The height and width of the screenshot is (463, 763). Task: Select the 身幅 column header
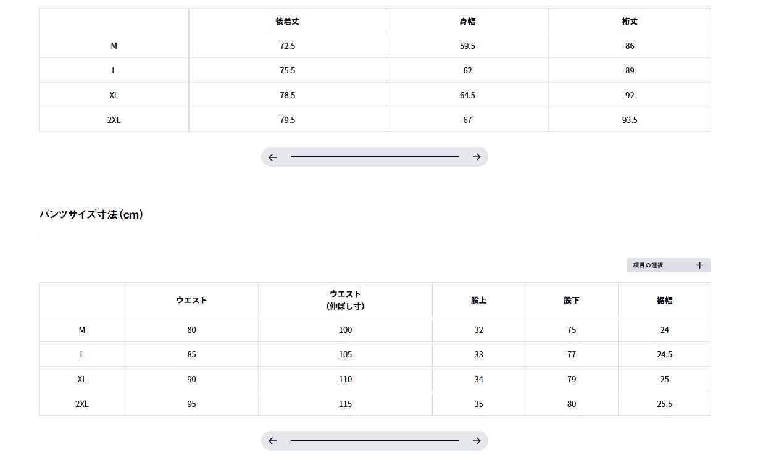click(467, 21)
